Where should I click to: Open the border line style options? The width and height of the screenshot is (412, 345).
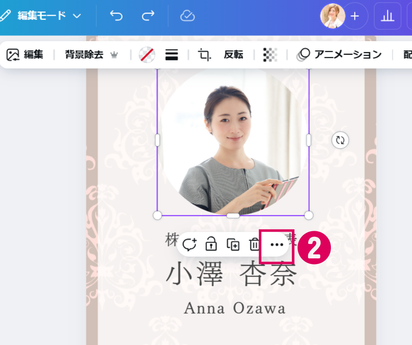click(x=171, y=55)
